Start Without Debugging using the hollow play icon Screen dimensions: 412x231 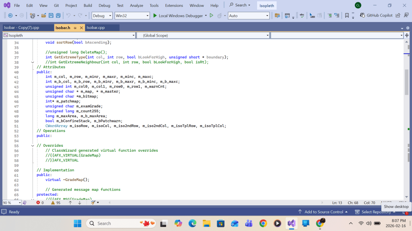point(211,16)
